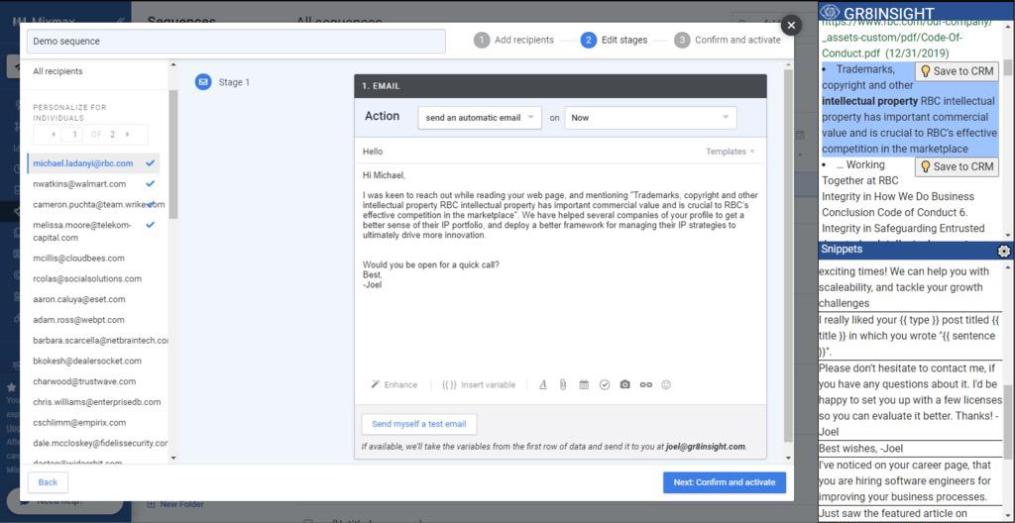The image size is (1015, 523).
Task: Jump to step 3 Confirm and activate
Action: click(727, 41)
